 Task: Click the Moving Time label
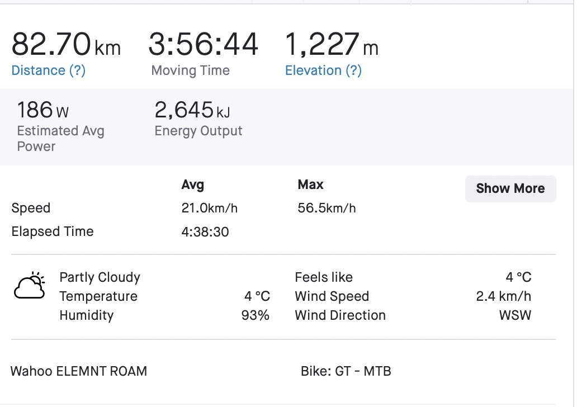[x=191, y=70]
